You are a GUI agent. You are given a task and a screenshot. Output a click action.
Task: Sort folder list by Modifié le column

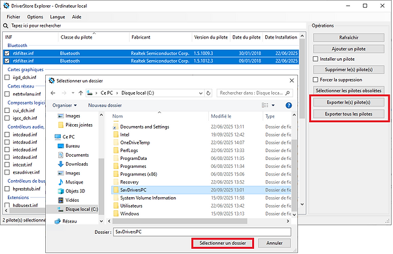[x=221, y=116]
